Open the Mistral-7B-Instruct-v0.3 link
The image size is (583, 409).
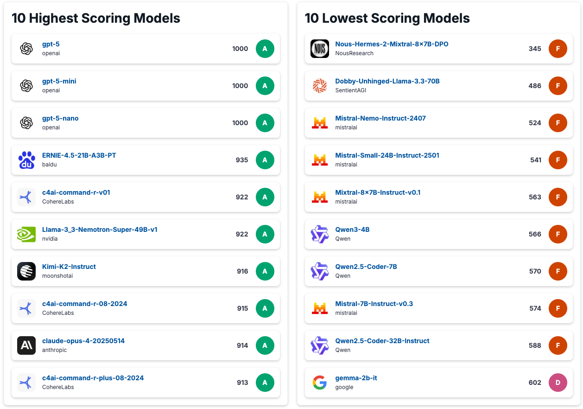point(374,304)
